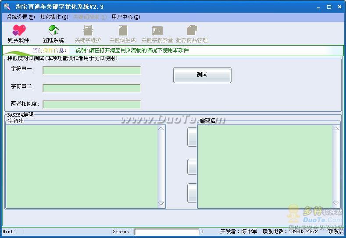Click 联系电话 number in status bar

click(x=290, y=231)
